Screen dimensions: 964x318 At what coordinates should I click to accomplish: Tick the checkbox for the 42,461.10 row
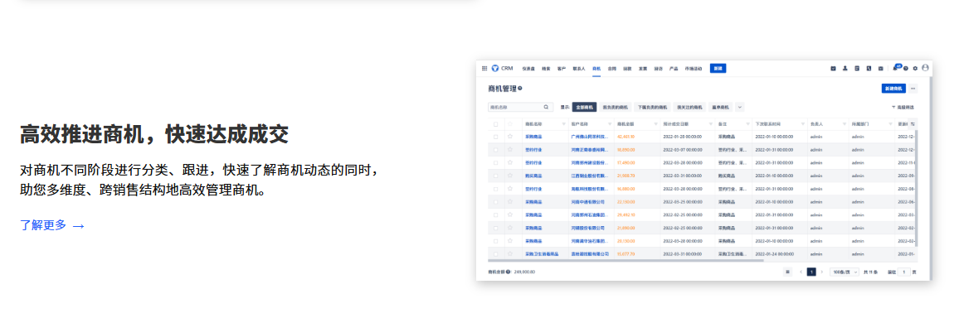[x=496, y=137]
